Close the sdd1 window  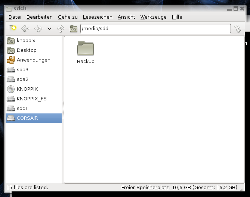[x=242, y=9]
